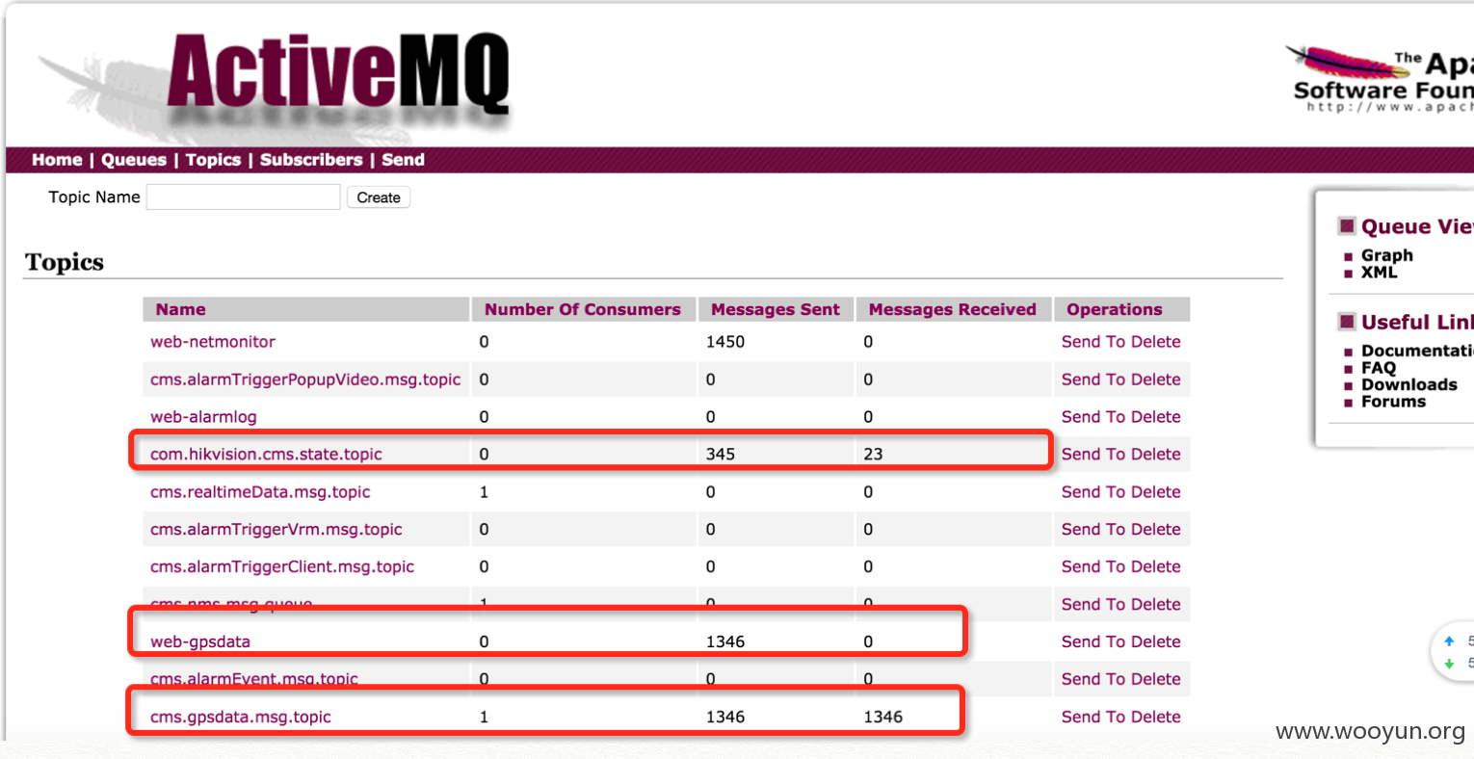1474x759 pixels.
Task: Delete the web-alarmlog topic
Action: click(1156, 417)
